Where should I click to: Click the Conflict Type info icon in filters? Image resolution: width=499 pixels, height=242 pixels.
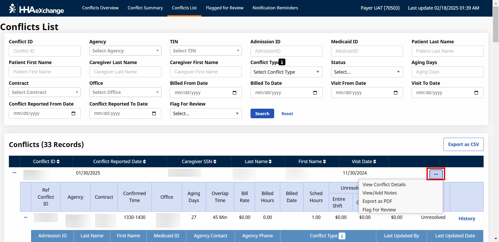tap(282, 62)
